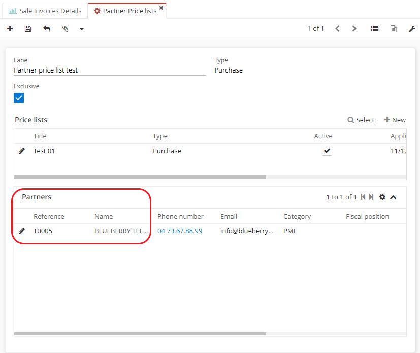The height and width of the screenshot is (353, 420).
Task: Edit partner T0005 using the pencil icon
Action: 22,231
